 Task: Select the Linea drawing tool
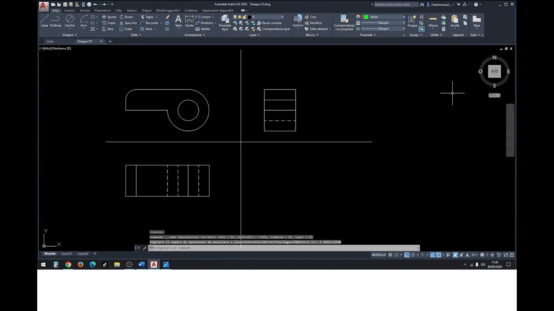45,21
